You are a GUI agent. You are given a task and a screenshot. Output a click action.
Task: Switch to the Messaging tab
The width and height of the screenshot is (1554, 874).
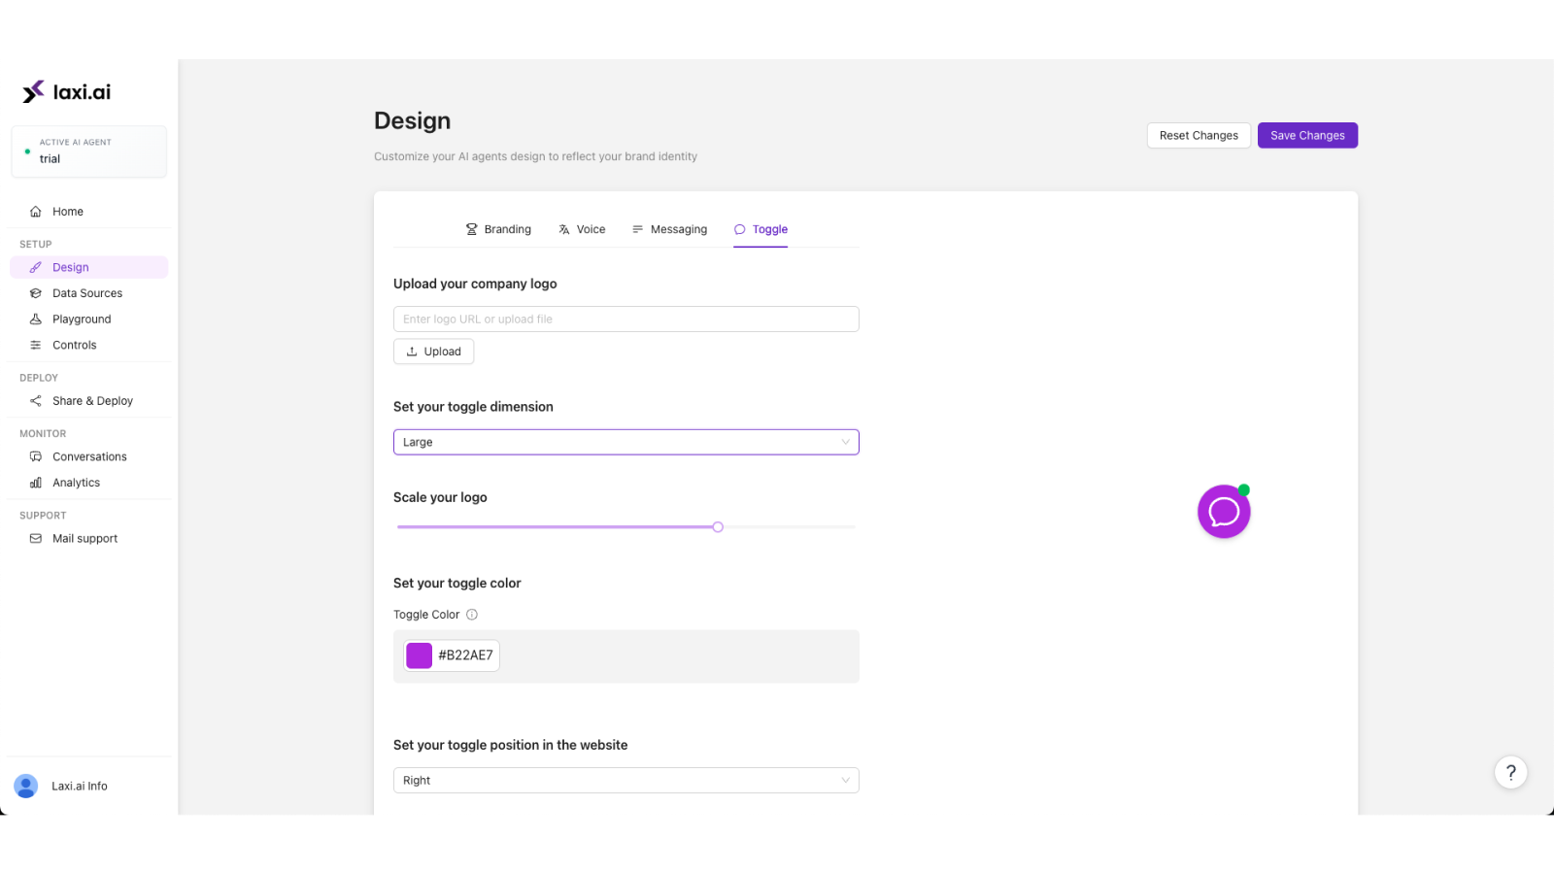[669, 230]
